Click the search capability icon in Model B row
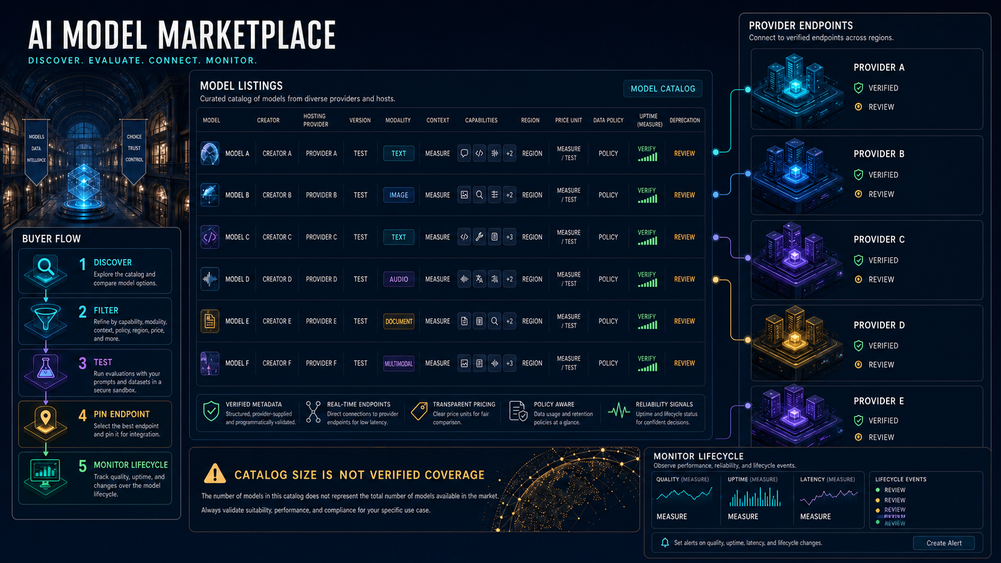 479,195
